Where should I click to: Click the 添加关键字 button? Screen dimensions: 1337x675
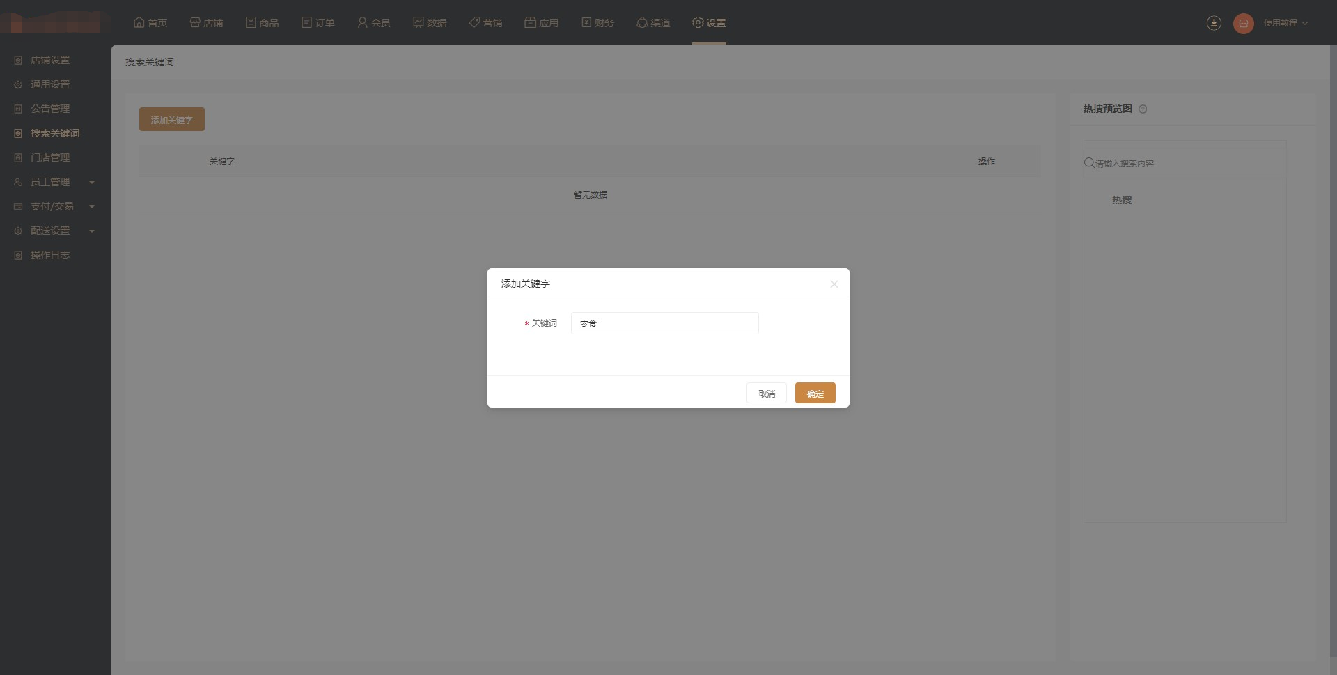[171, 120]
